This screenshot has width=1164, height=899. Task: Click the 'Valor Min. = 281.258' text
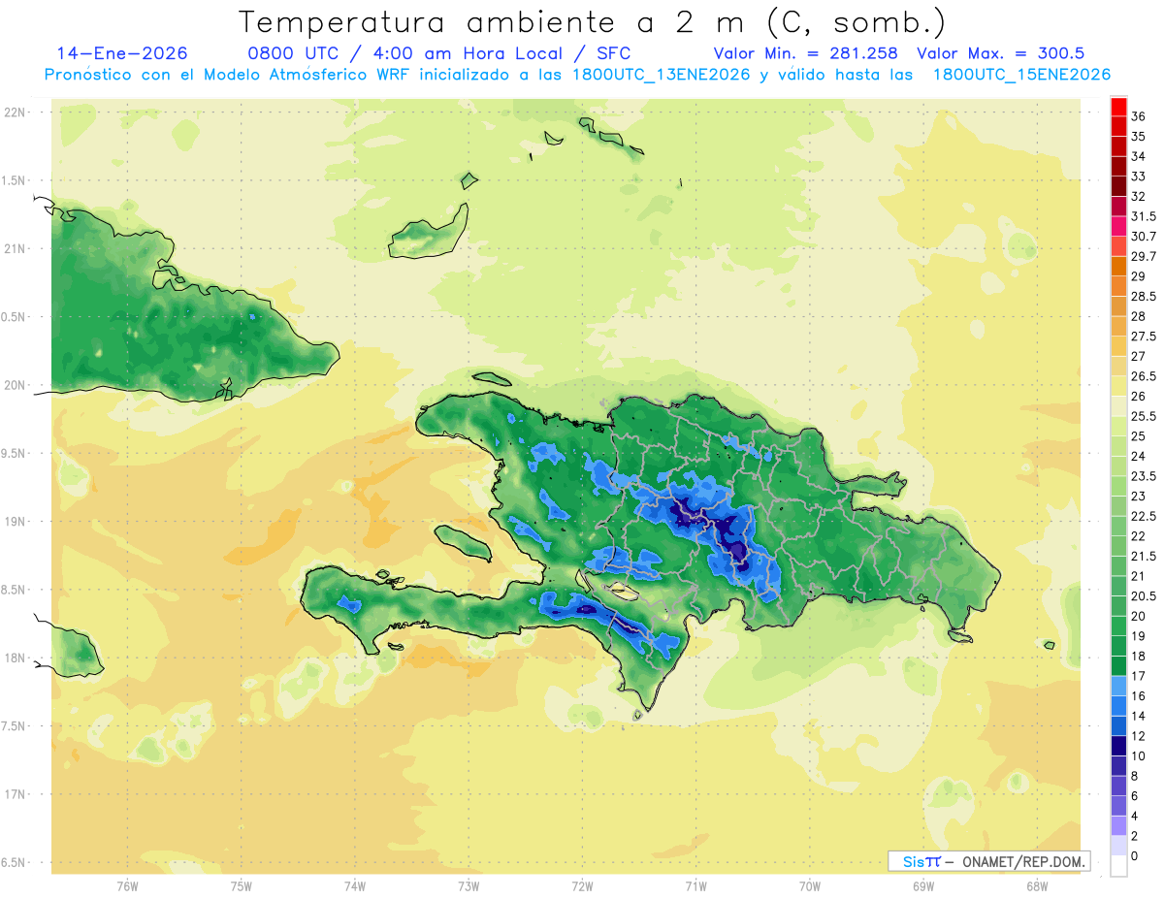click(x=805, y=53)
